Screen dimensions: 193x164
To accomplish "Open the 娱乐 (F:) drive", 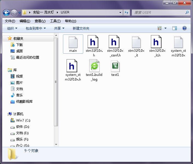I will 22,139.
